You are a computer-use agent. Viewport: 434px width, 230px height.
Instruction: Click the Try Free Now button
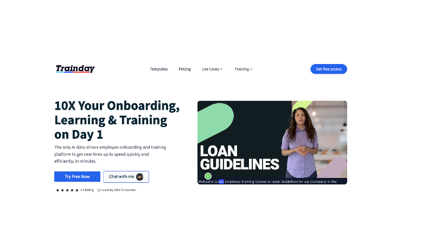[x=77, y=177]
